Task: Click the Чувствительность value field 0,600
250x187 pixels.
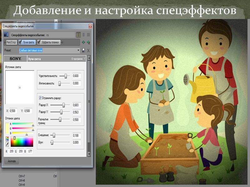Action: 77,76
